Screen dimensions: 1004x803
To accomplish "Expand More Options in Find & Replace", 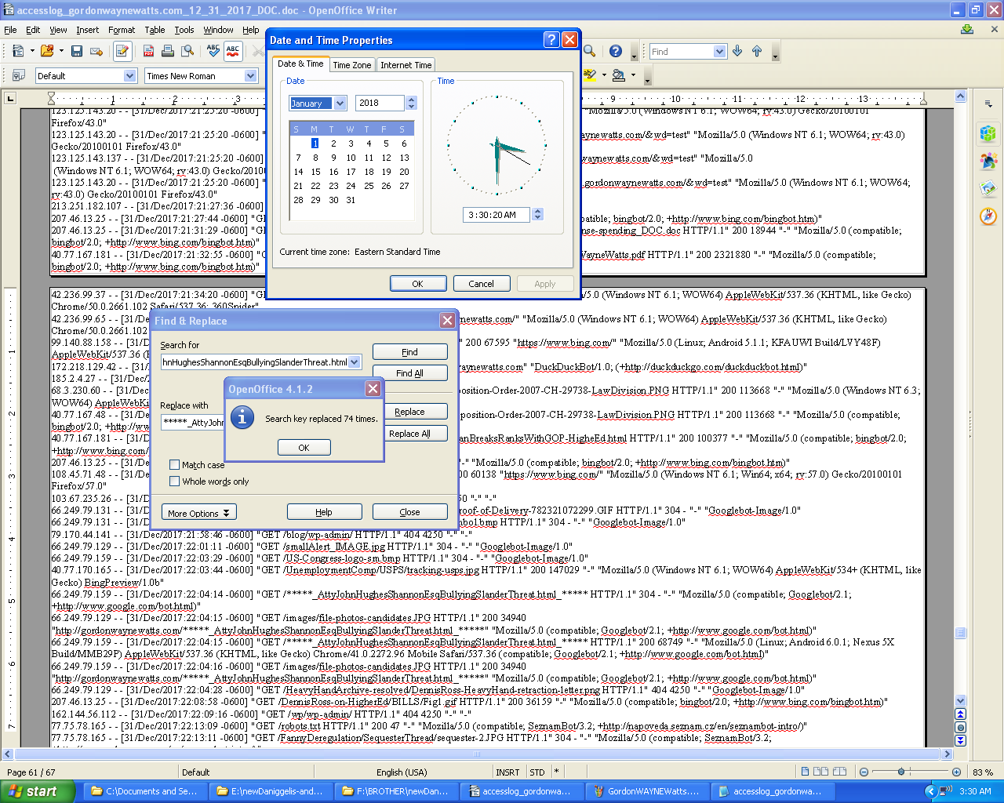I will point(198,513).
